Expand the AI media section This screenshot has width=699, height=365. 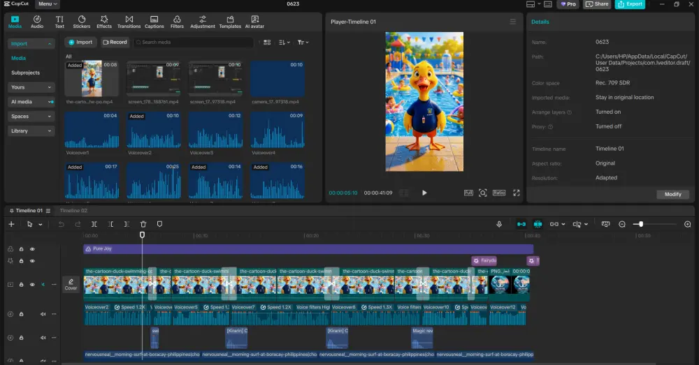31,102
